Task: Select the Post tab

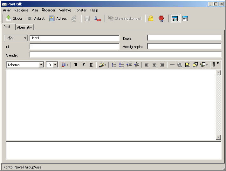Action: pyautogui.click(x=9, y=27)
